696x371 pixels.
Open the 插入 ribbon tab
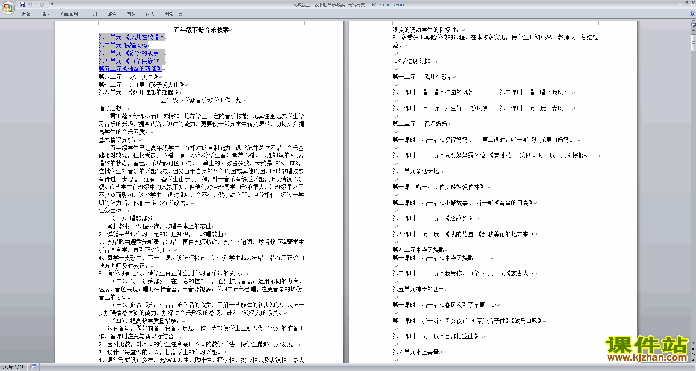point(45,14)
